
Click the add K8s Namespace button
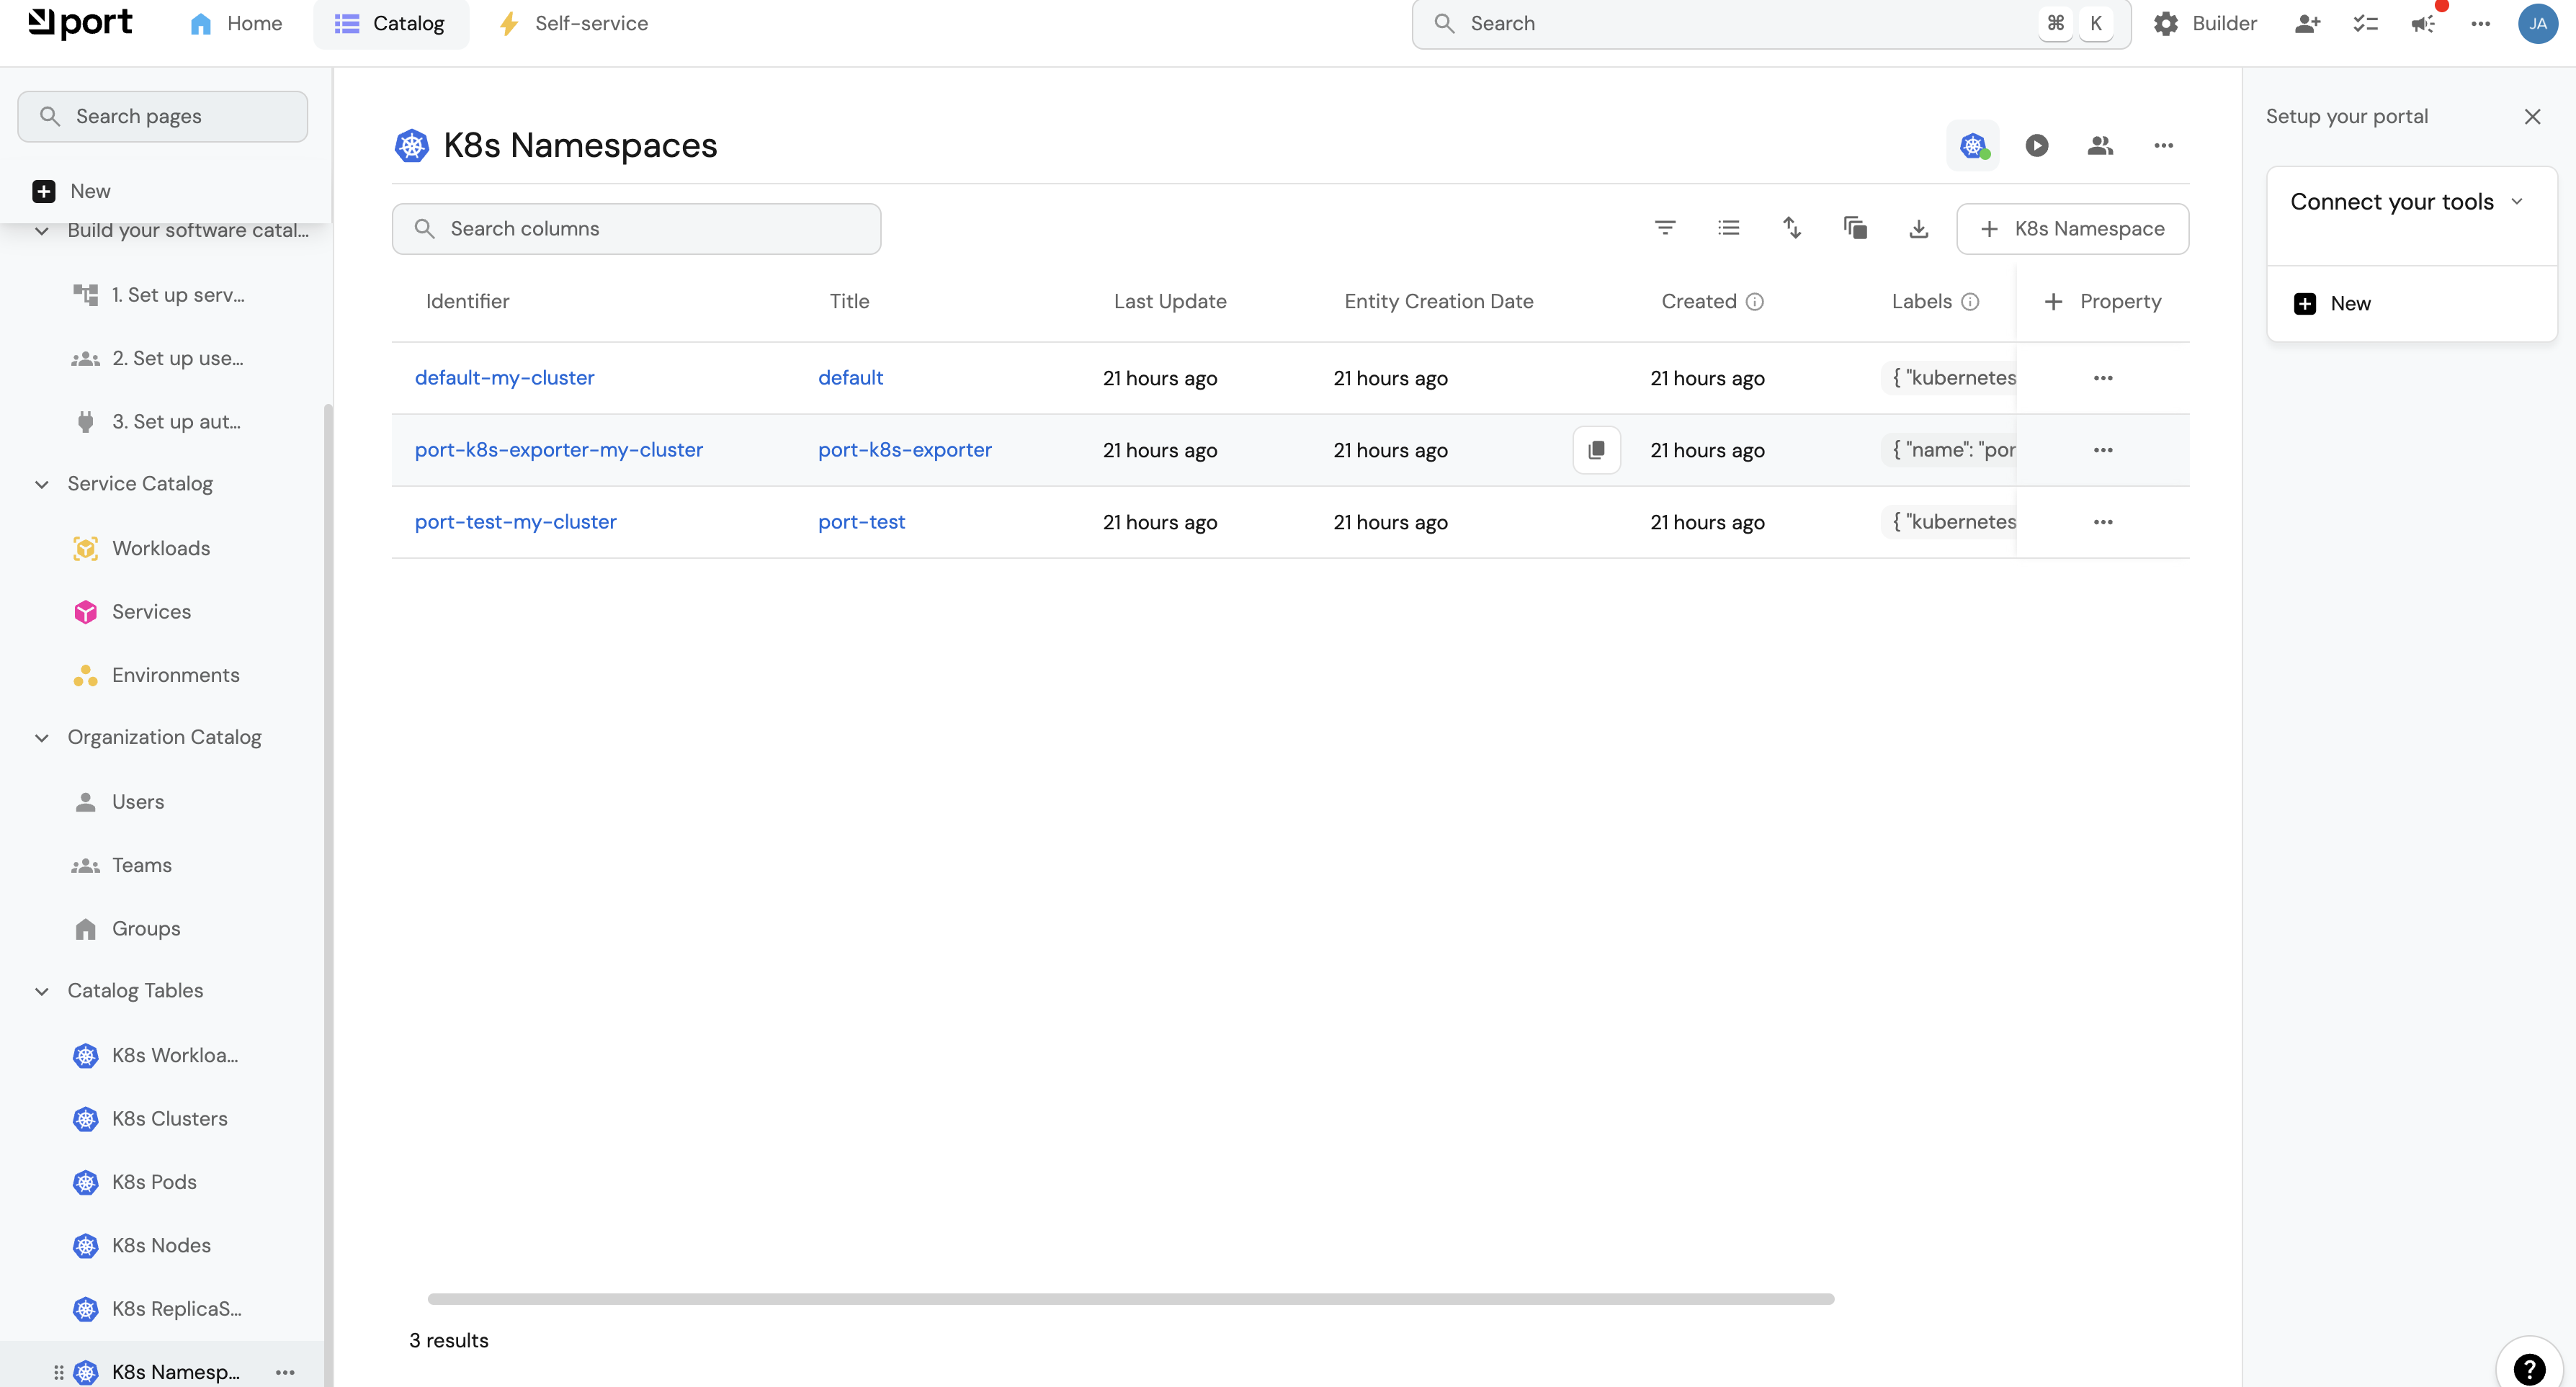pos(2072,229)
